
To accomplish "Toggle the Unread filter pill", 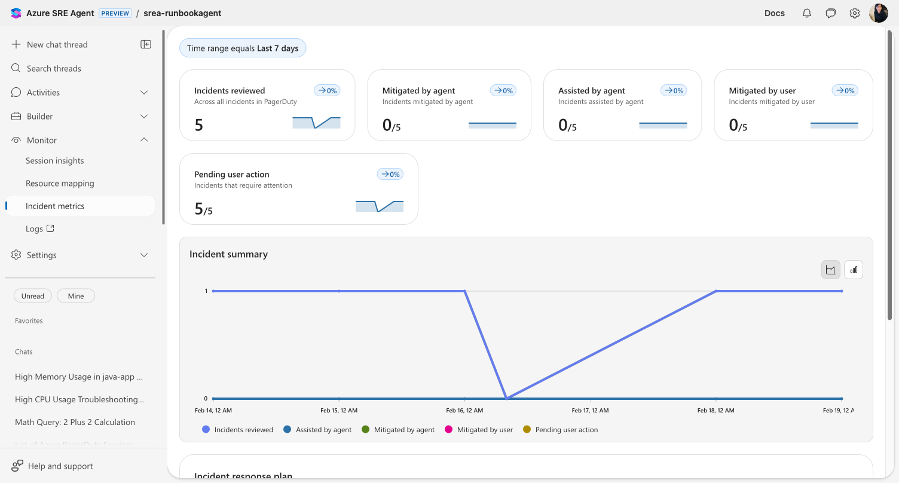I will [32, 295].
